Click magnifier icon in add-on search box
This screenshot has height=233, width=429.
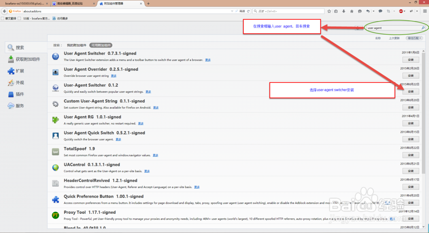pyautogui.click(x=423, y=28)
